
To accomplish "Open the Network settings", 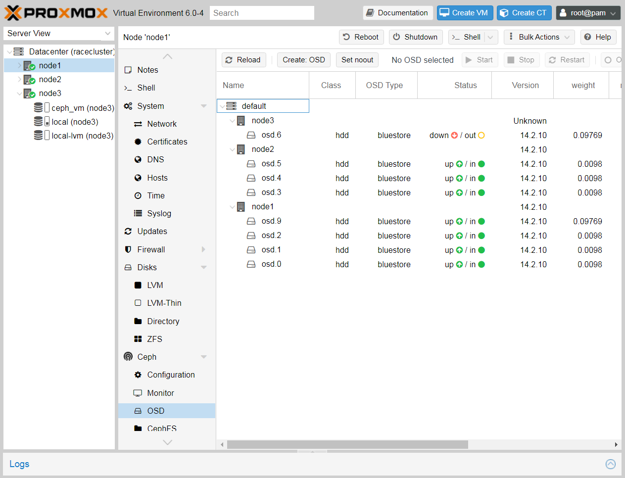I will point(167,124).
